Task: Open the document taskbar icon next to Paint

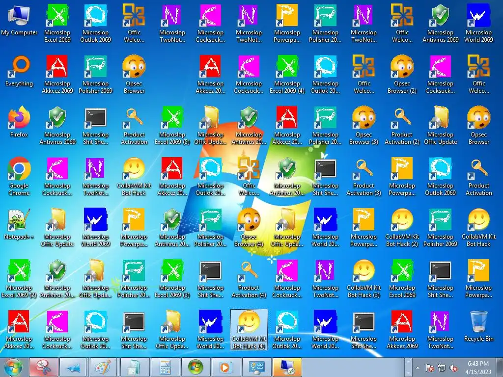Action: [x=135, y=367]
